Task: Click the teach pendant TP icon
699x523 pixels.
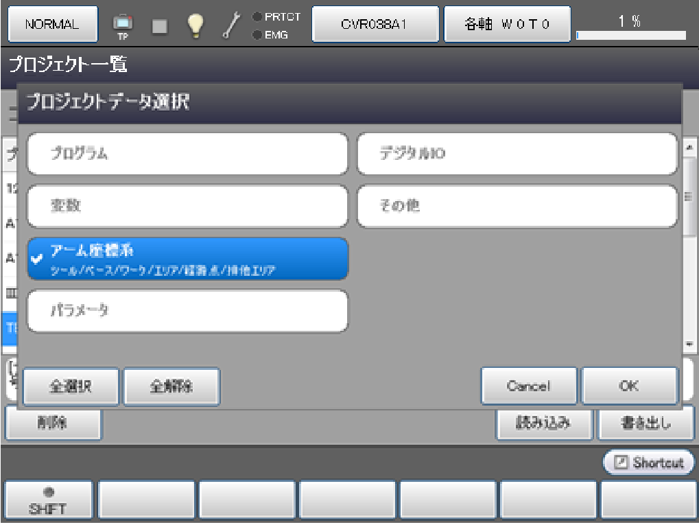Action: (123, 25)
